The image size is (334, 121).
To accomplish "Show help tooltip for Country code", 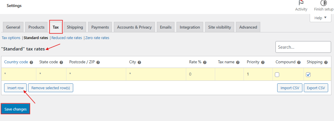I will point(31,62).
